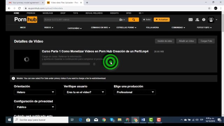The image size is (224, 126).
Task: Expand the search type camera dropdown
Action: 122,20
